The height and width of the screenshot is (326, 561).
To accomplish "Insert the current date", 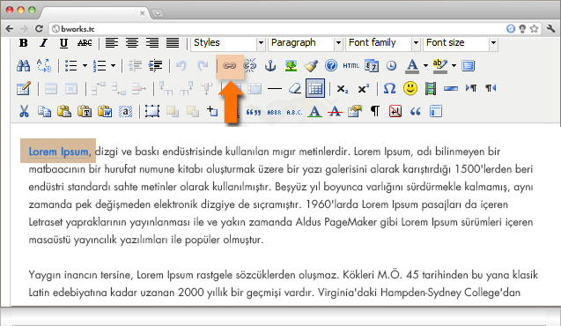I will [x=372, y=66].
